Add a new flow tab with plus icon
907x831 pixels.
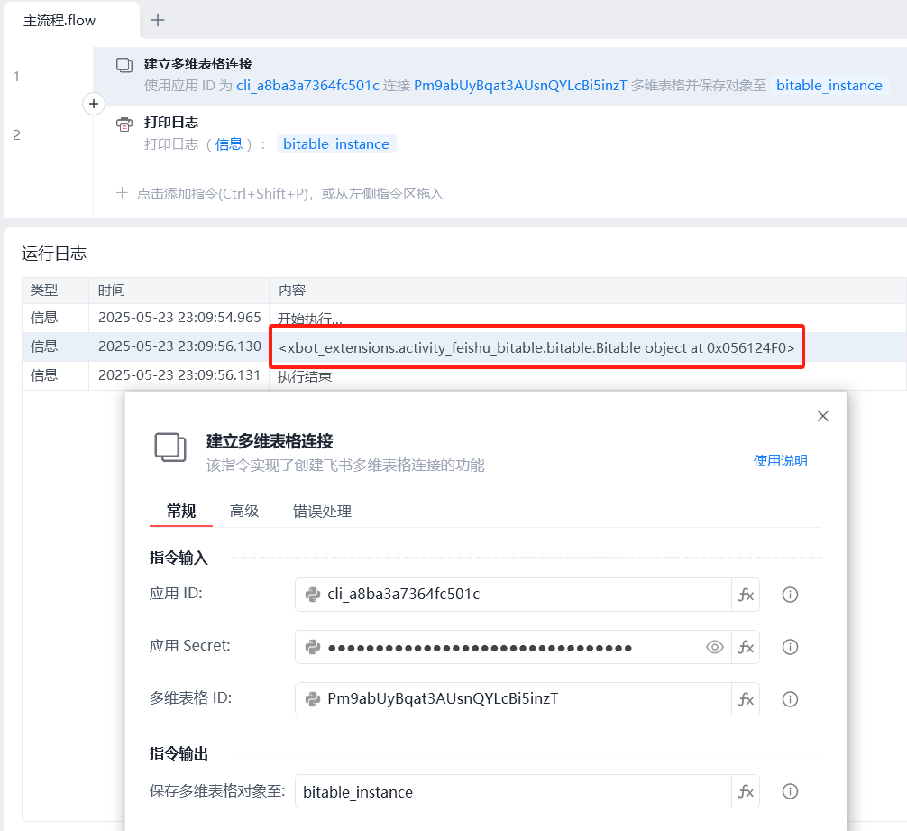tap(158, 20)
